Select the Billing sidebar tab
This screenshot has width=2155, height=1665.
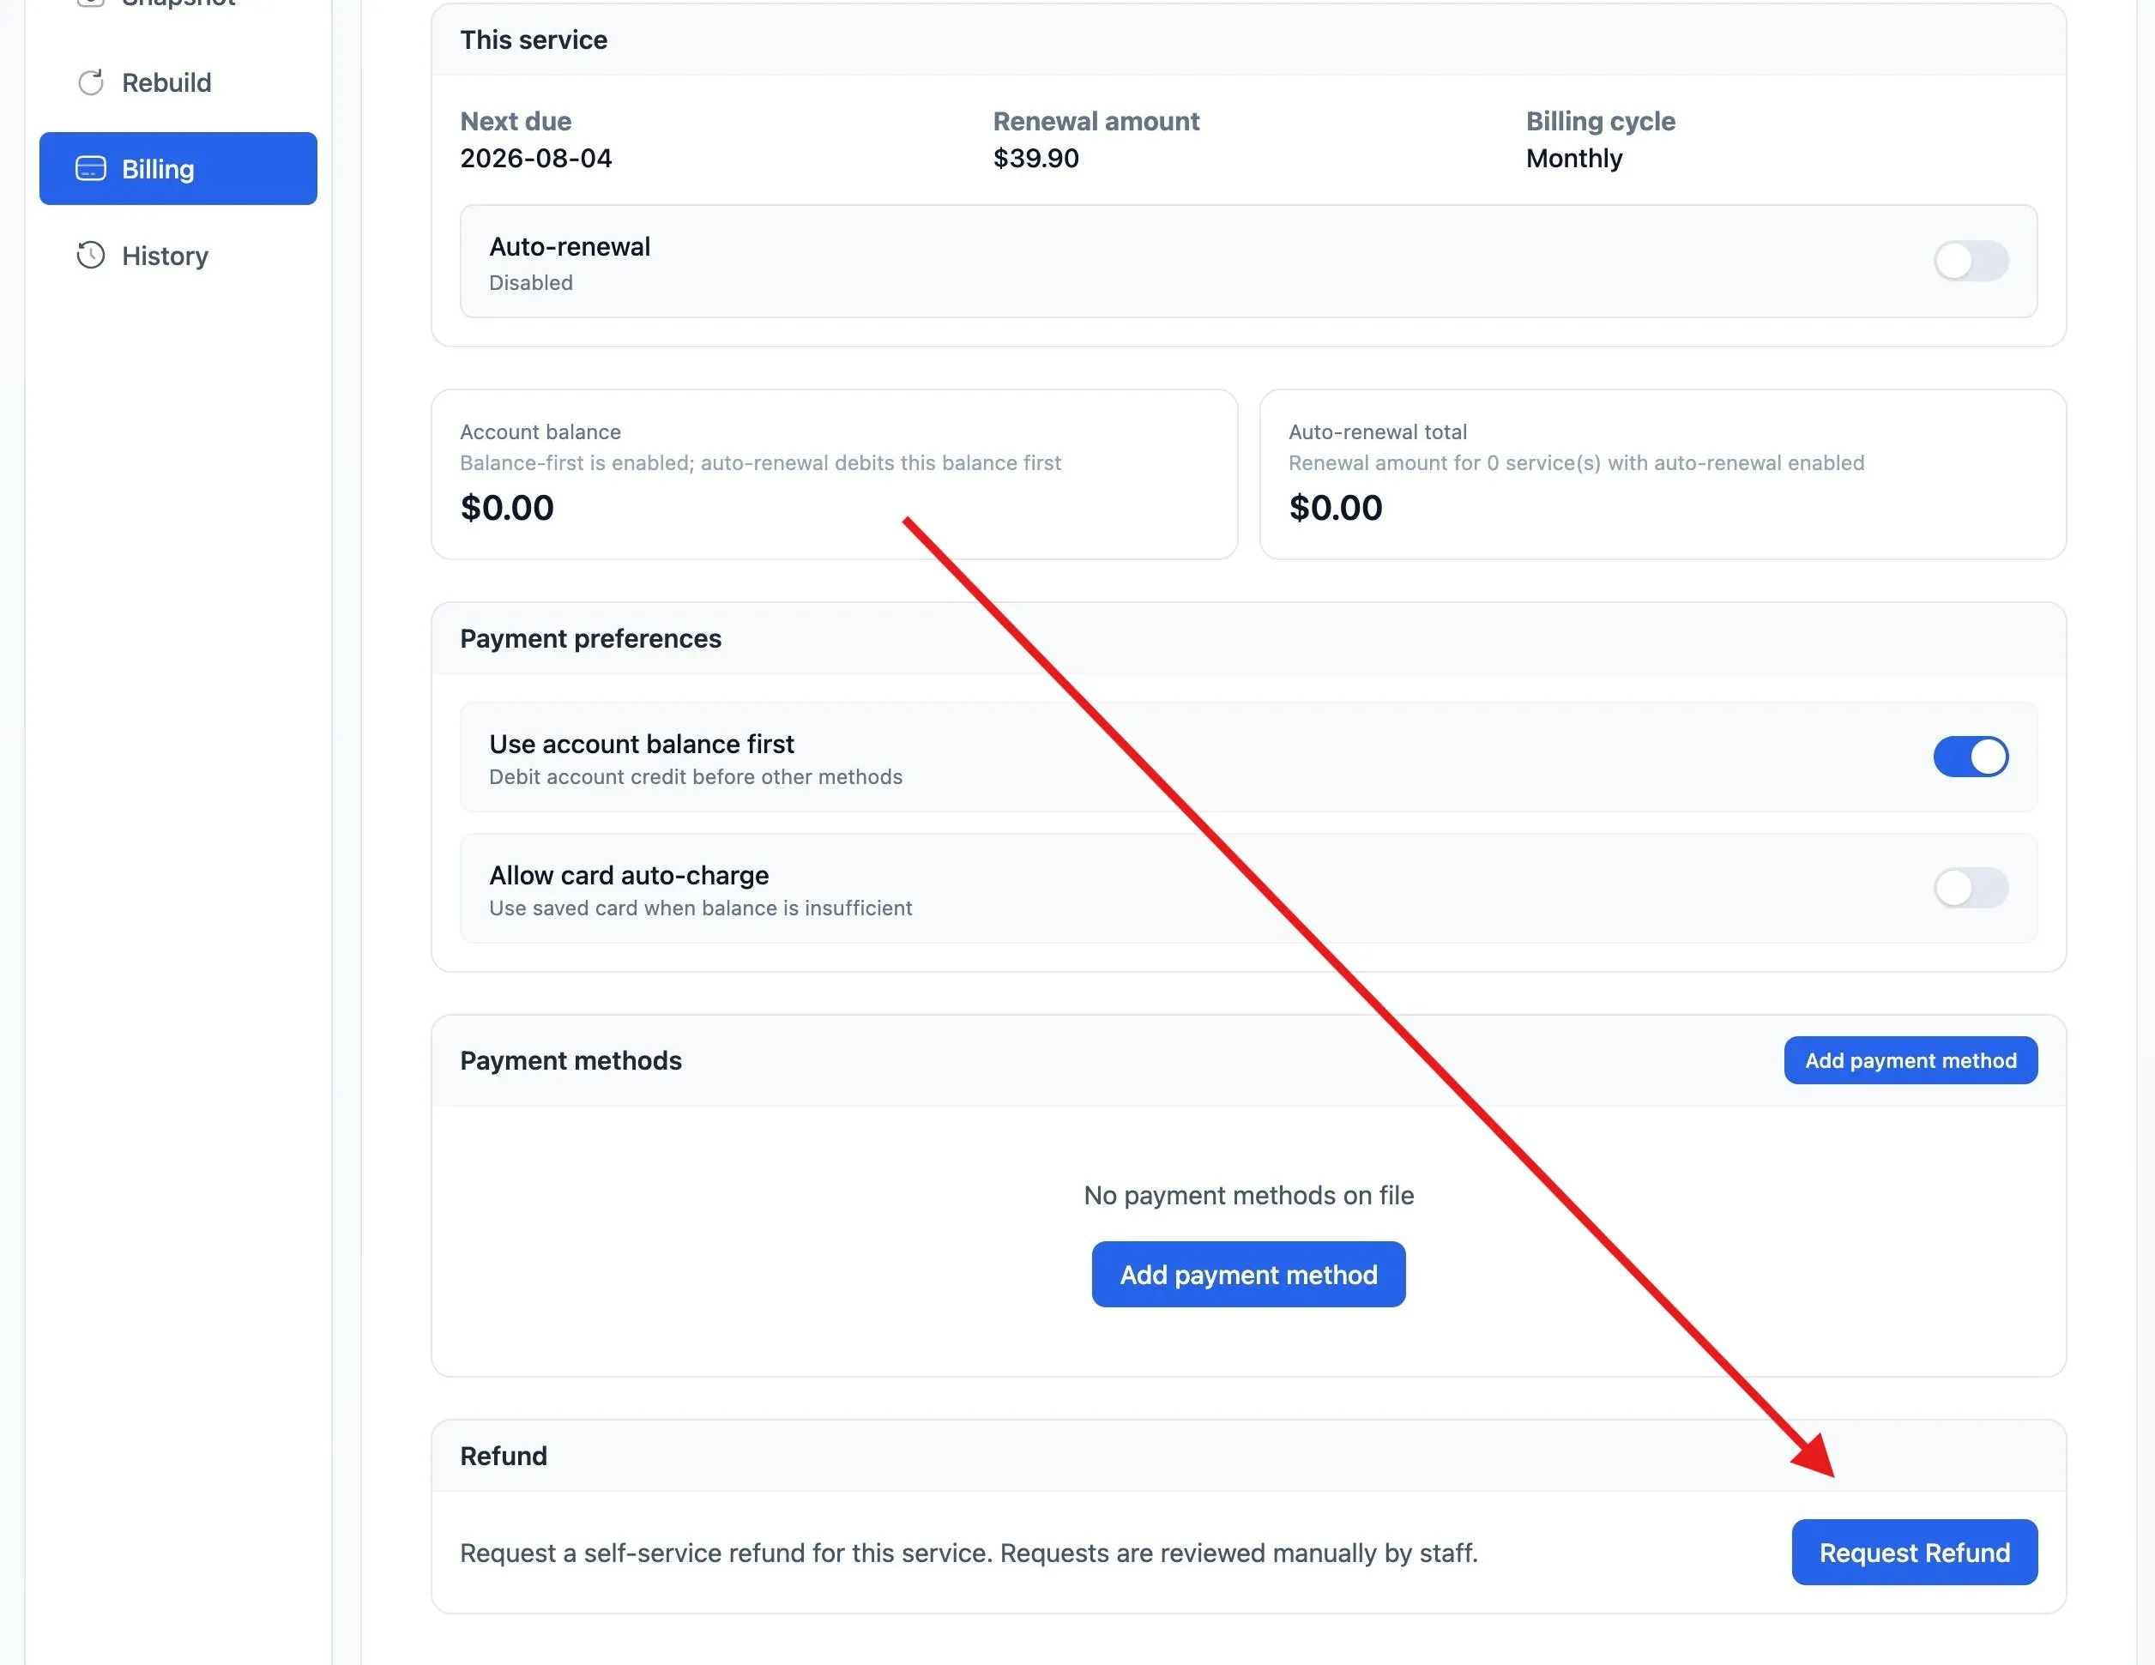(178, 169)
